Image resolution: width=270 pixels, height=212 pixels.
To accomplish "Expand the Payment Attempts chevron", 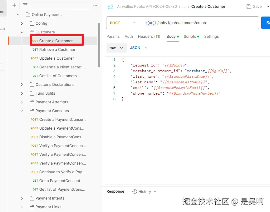I will pyautogui.click(x=22, y=102).
